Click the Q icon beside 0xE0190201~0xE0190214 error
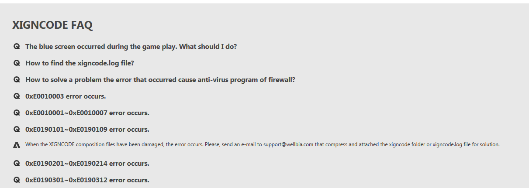This screenshot has height=188, width=529. pos(17,164)
